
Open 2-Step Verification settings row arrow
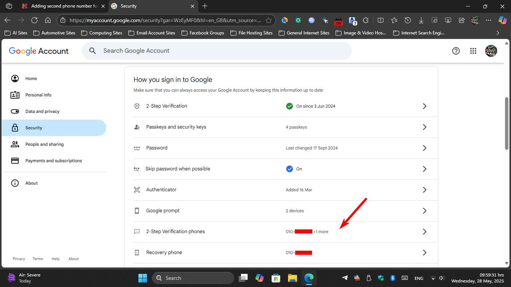click(425, 106)
